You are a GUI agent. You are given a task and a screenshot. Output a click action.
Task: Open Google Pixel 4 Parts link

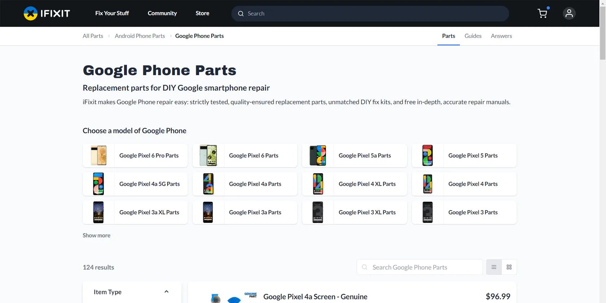point(473,184)
